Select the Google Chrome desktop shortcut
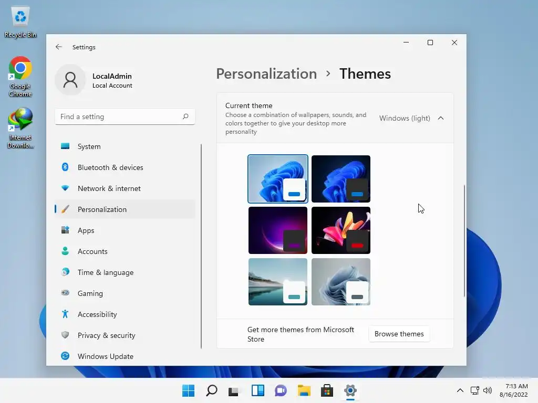 (20, 77)
